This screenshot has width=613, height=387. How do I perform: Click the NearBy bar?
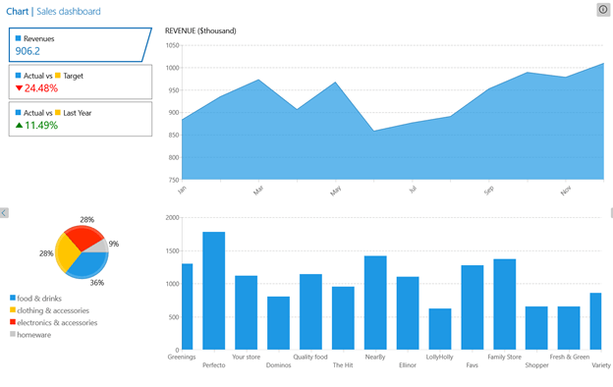click(375, 303)
